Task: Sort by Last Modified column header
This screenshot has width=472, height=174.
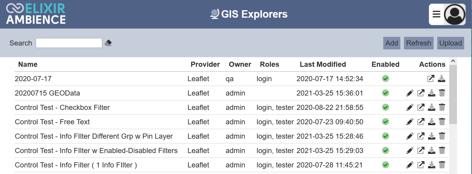Action: tap(323, 64)
